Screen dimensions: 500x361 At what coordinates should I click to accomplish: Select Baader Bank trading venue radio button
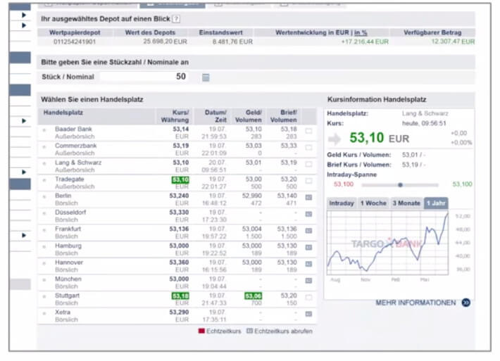point(44,130)
